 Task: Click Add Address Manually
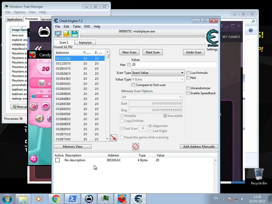coord(199,147)
